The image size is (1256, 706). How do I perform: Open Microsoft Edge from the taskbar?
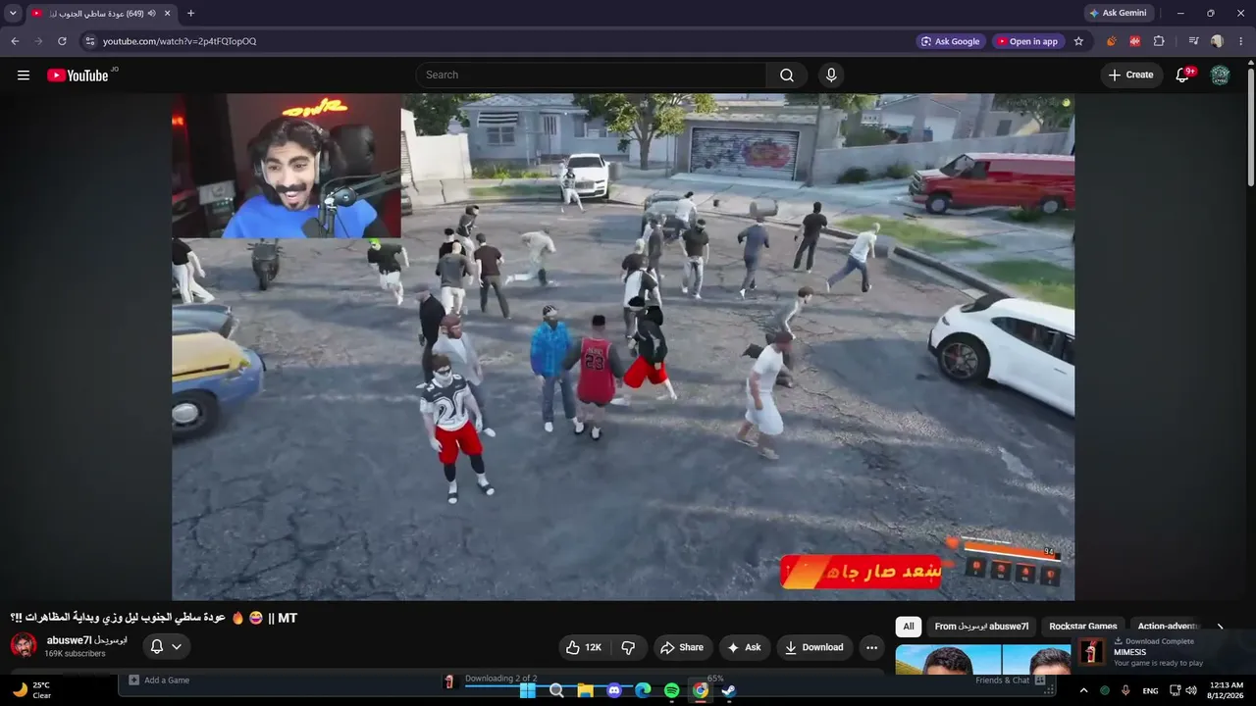pos(643,690)
